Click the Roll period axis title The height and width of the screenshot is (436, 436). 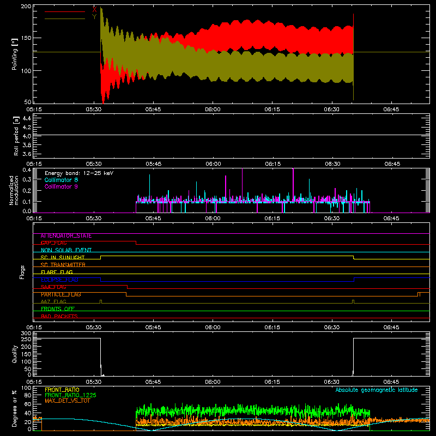coord(16,136)
